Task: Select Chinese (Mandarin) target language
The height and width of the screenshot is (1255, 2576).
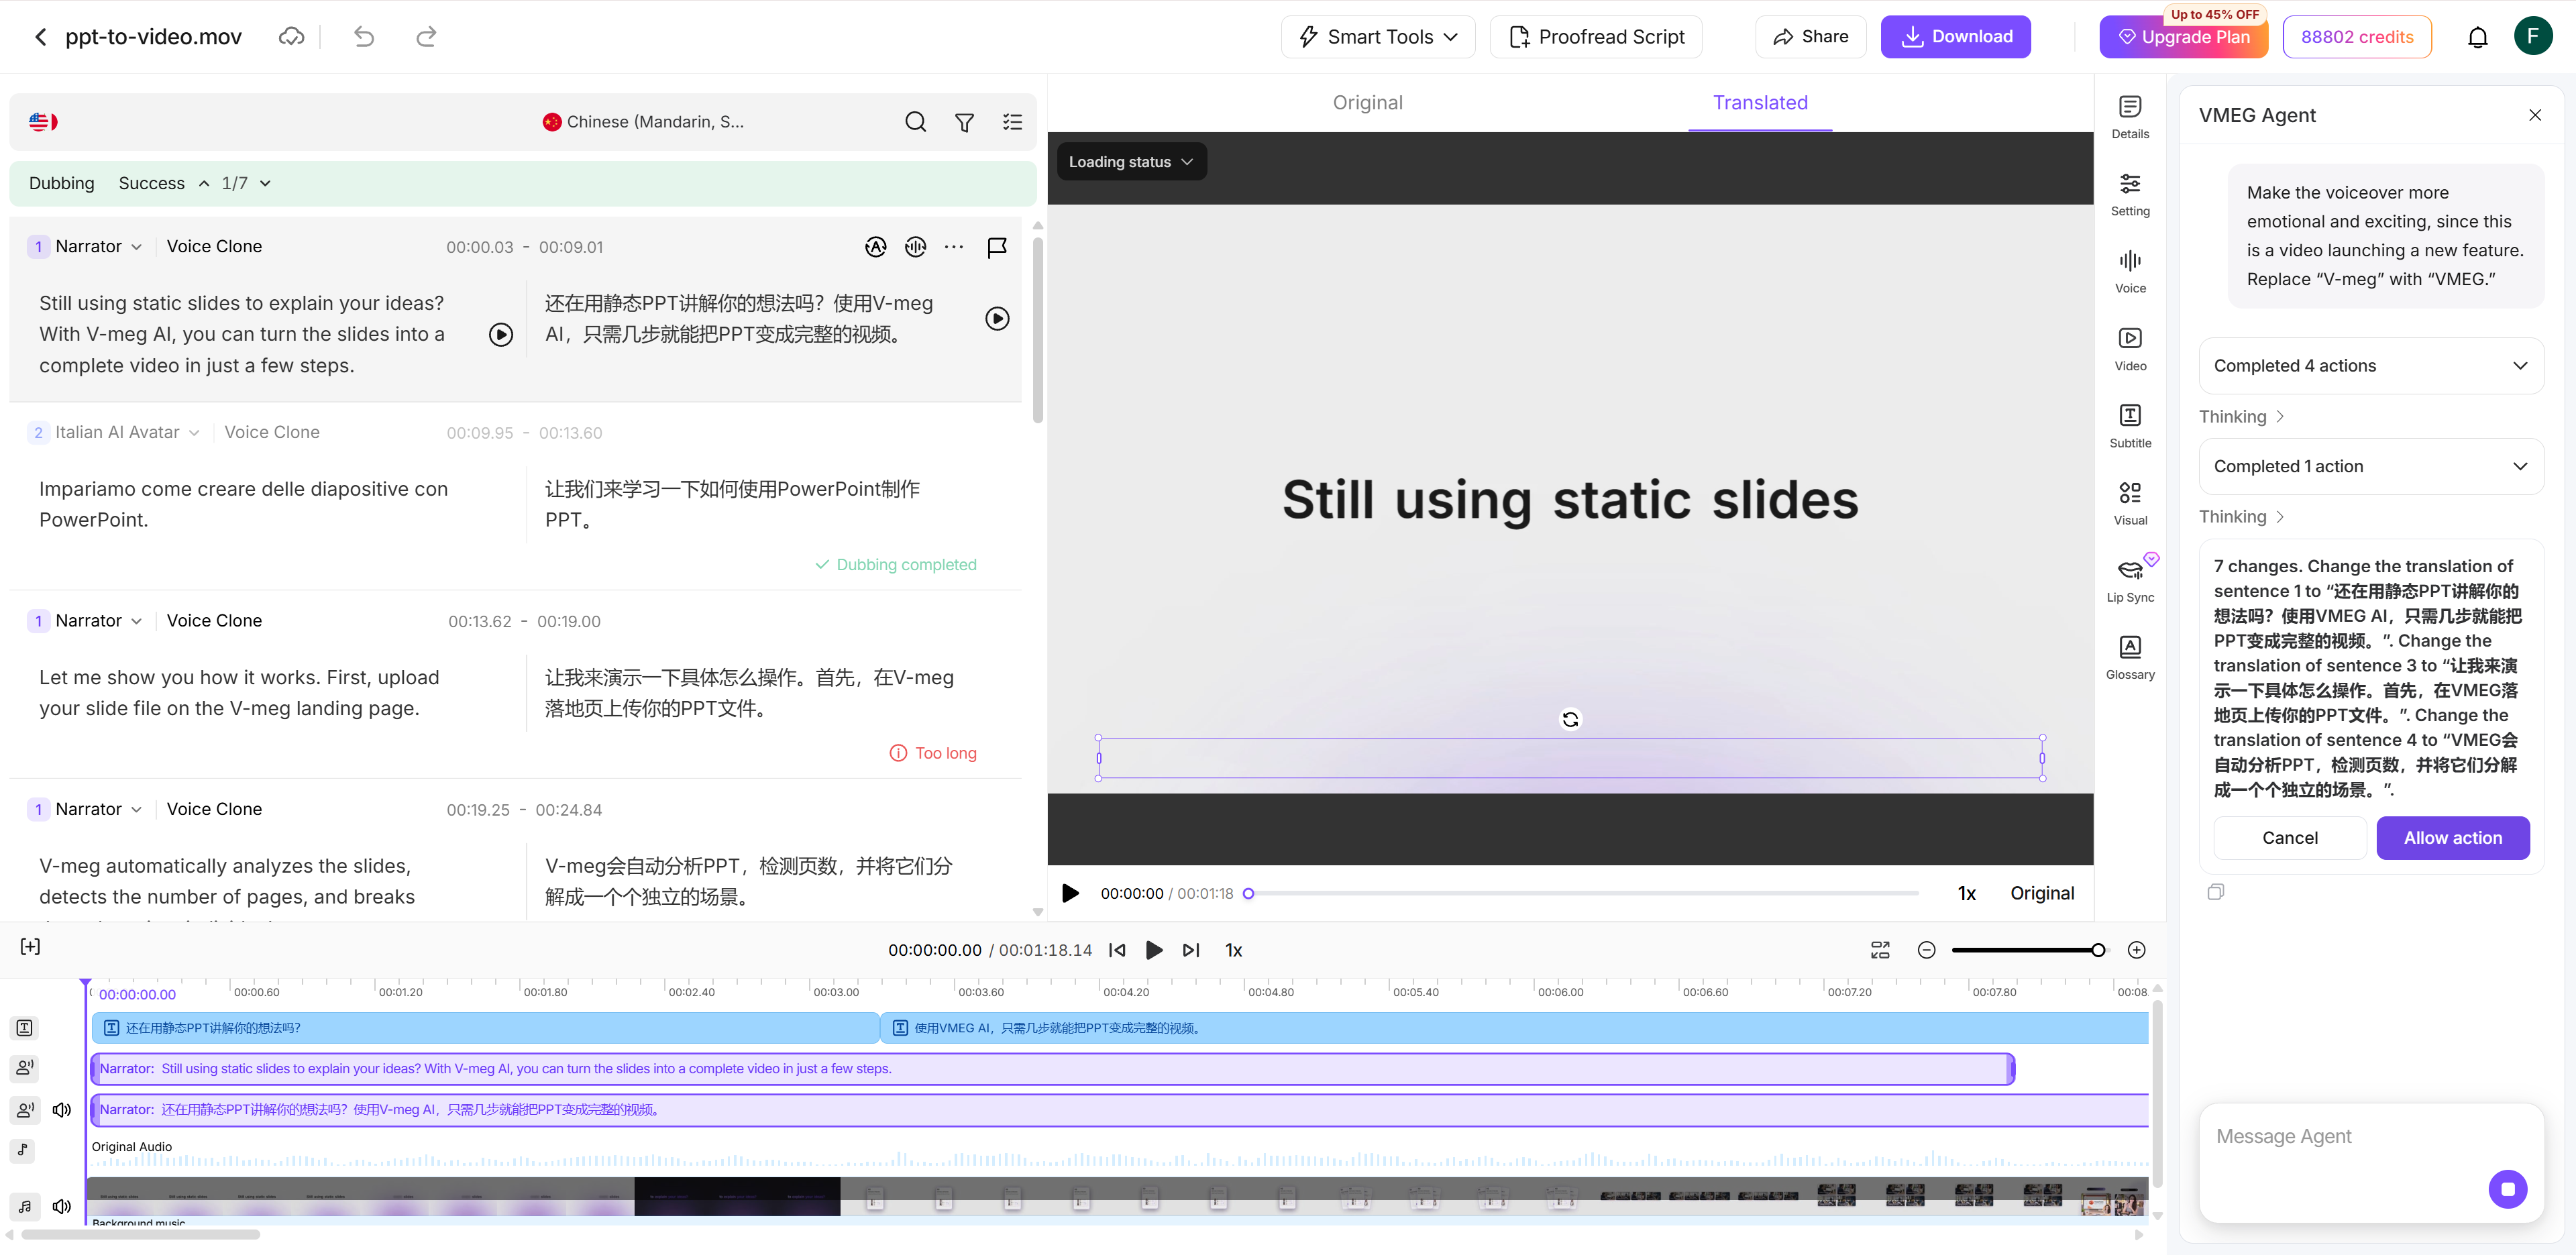Action: tap(644, 122)
